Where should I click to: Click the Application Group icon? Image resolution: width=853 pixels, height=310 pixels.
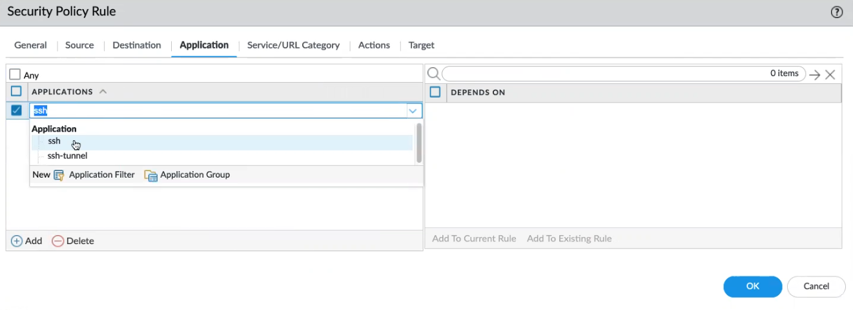tap(151, 175)
